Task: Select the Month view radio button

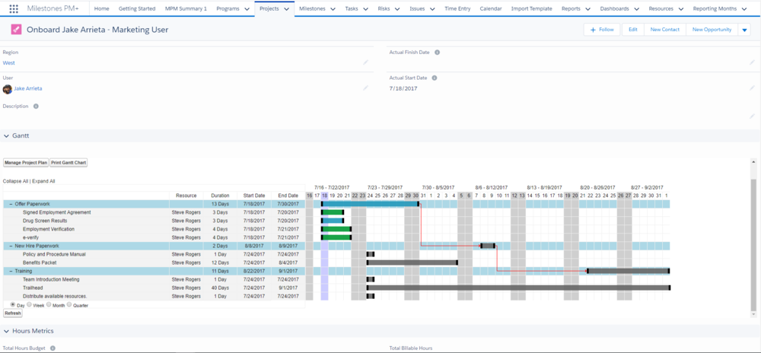Action: 49,304
